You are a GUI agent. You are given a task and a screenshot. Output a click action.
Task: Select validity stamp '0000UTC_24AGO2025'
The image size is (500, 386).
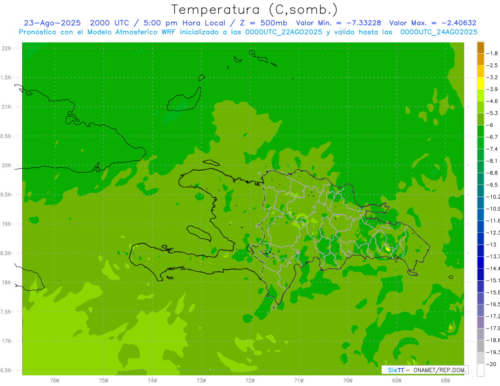(439, 32)
